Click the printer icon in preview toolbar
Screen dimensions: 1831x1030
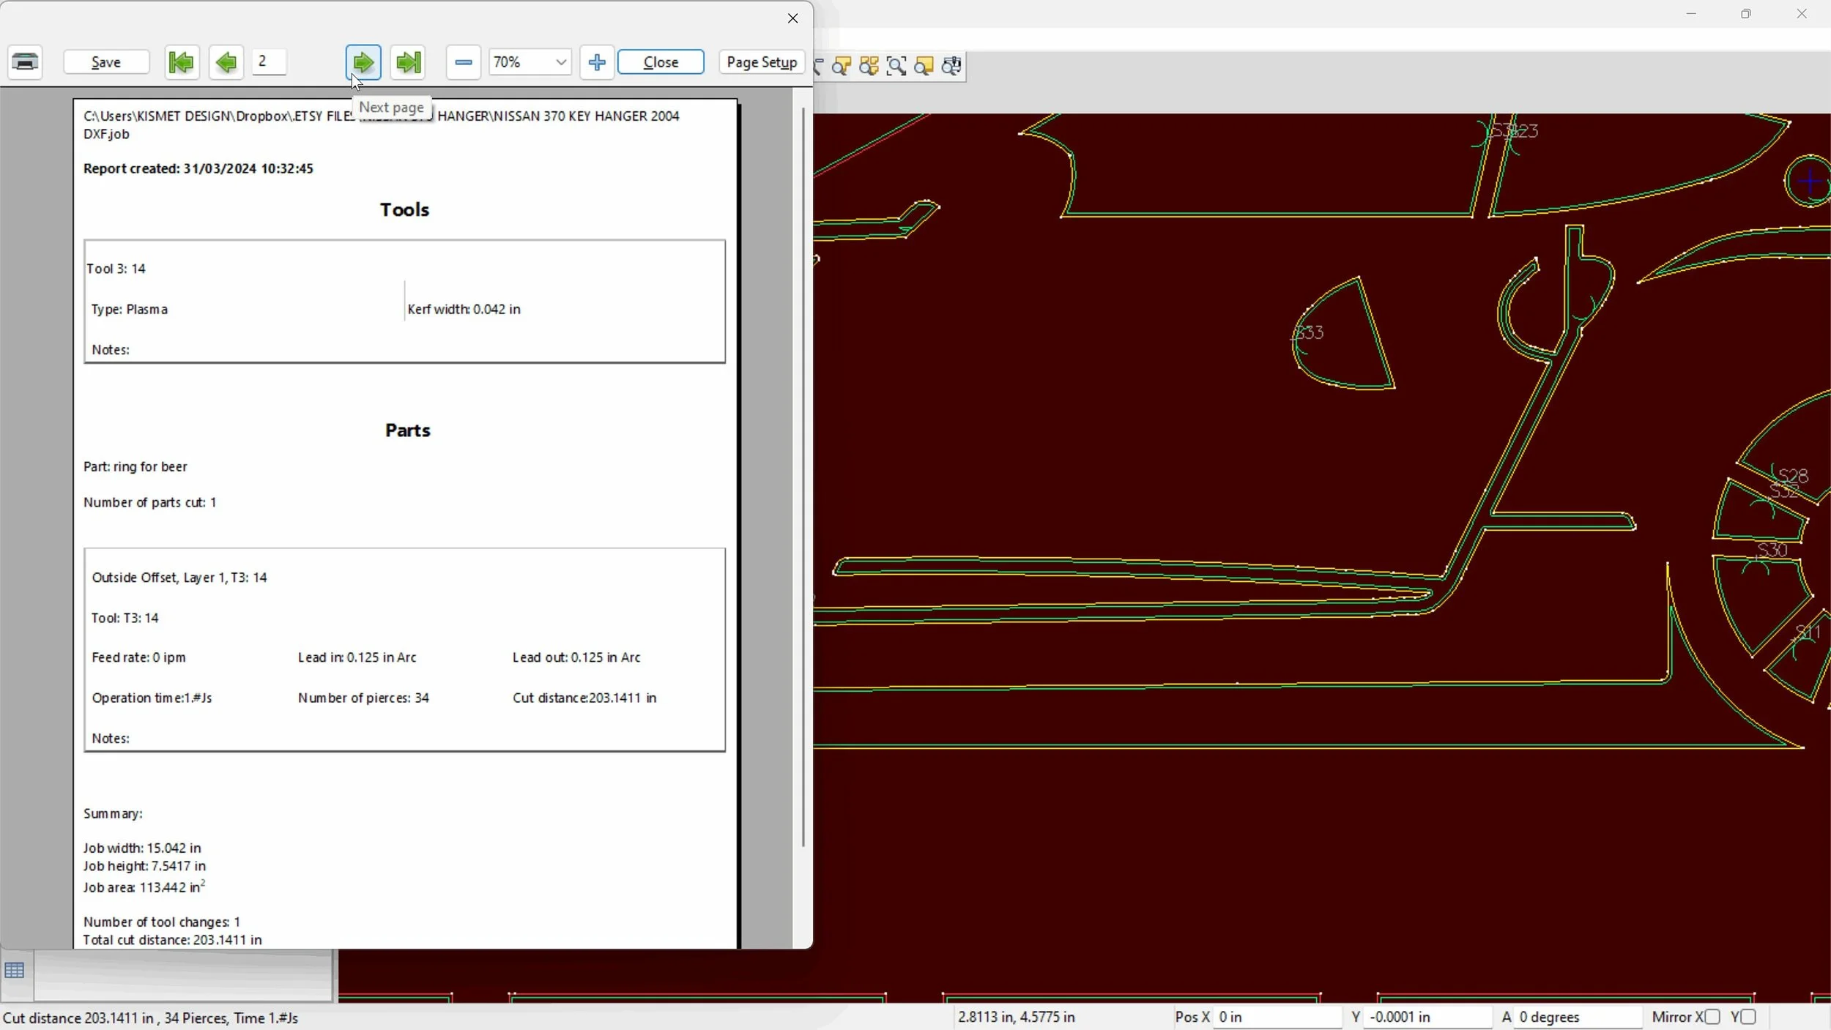click(x=26, y=62)
